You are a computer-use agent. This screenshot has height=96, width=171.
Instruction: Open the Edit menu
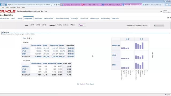click(x=3, y=8)
